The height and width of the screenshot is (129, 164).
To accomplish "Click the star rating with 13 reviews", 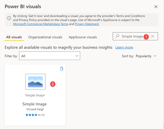I will (35, 115).
